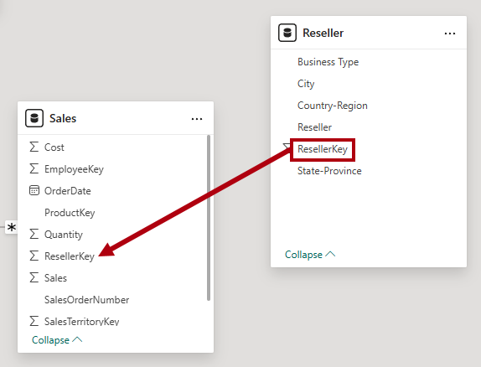
Task: Click the calendar icon beside OrderDate
Action: [x=34, y=190]
